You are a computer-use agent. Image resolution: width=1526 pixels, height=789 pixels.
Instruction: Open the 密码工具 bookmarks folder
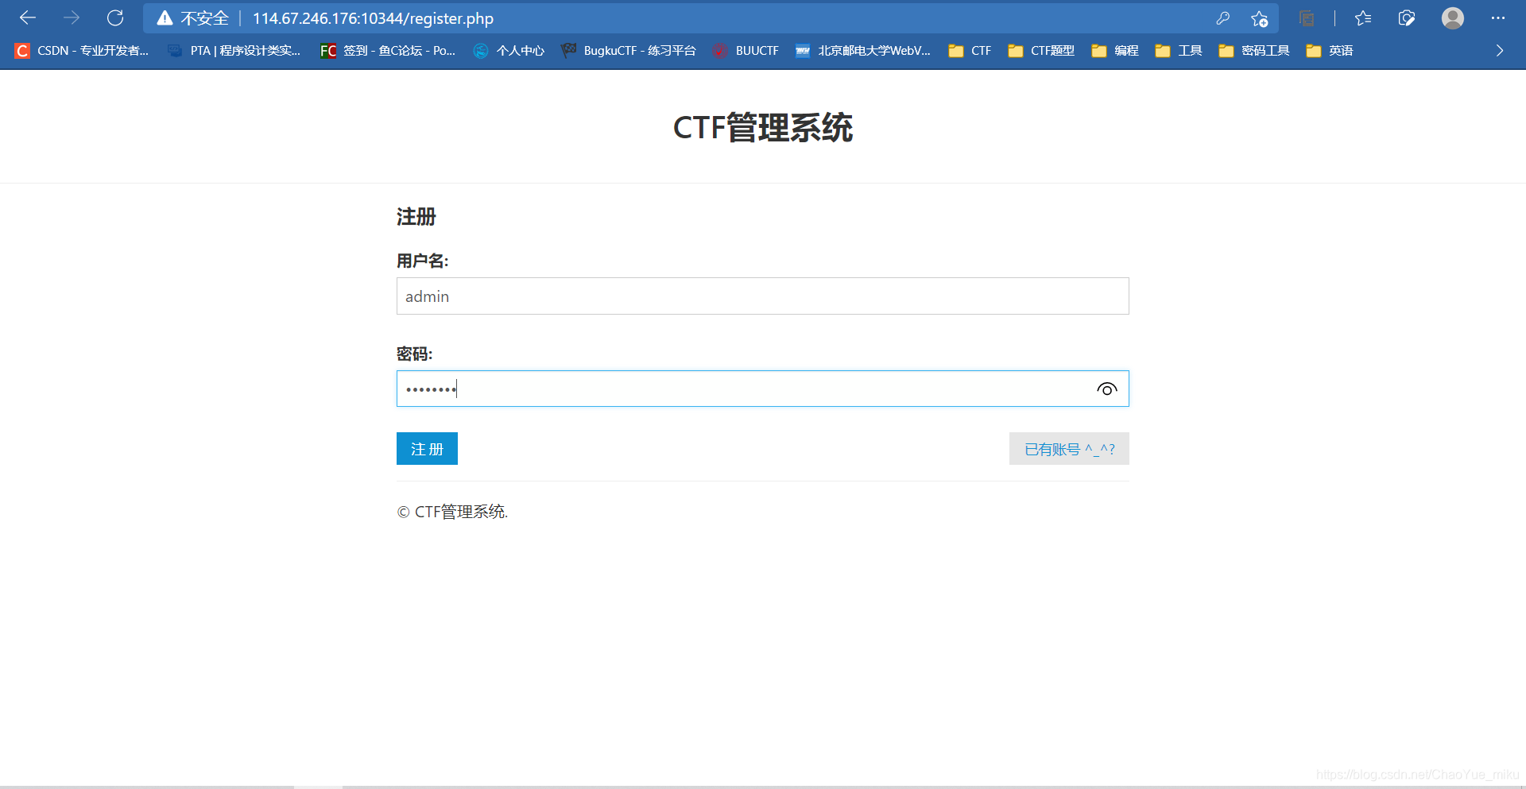tap(1253, 50)
